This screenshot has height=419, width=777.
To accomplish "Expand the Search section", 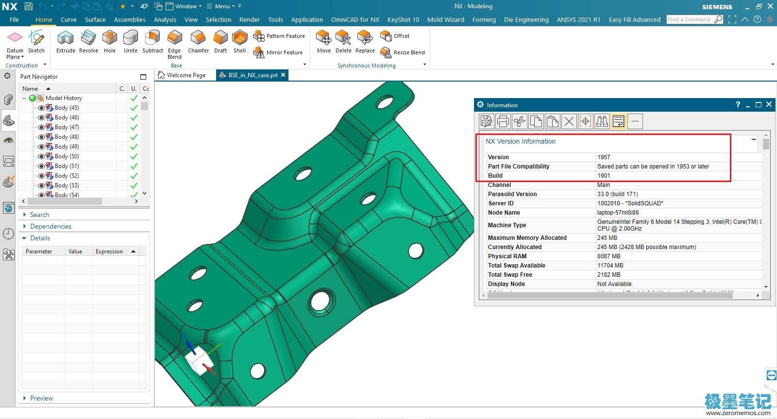I will (39, 215).
